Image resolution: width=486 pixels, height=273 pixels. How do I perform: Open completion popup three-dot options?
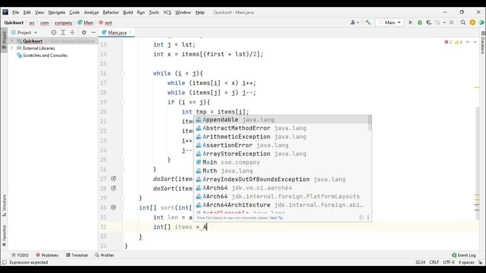tap(368, 218)
